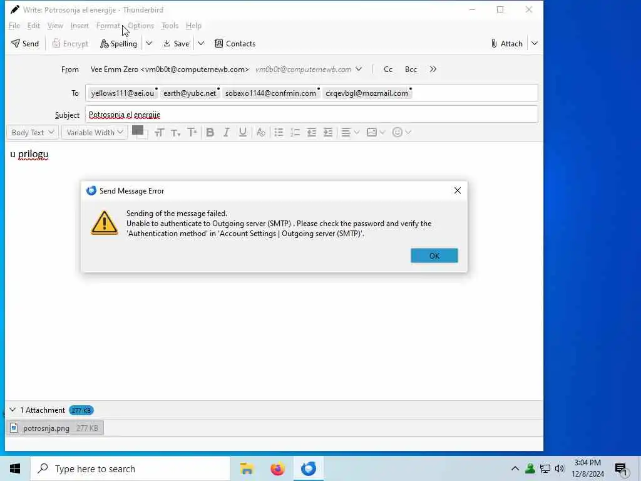Click Thunderbird taskbar icon
This screenshot has height=481, width=641.
(309, 468)
